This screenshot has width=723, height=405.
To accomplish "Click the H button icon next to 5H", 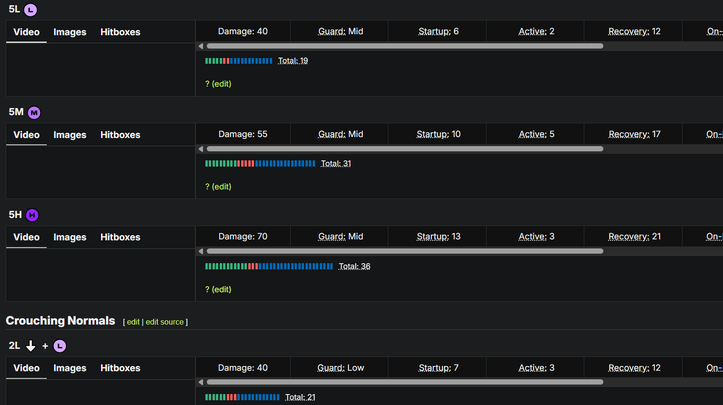I will [32, 215].
